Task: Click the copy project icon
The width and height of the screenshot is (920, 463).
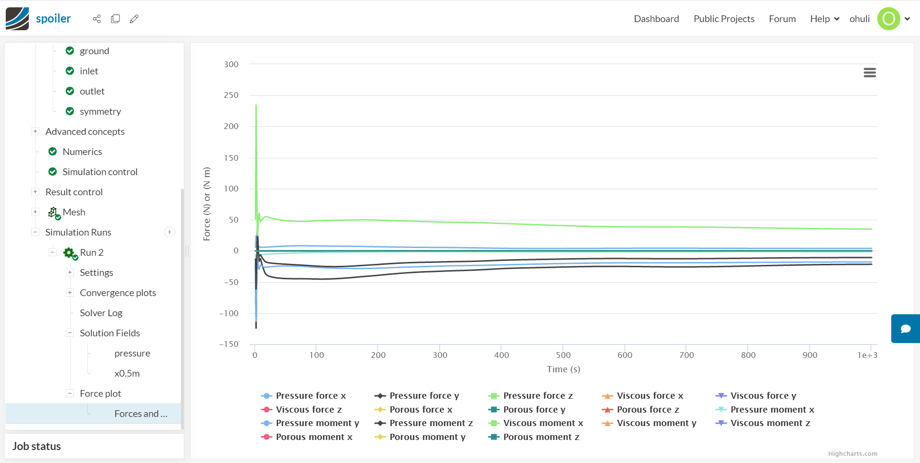Action: click(x=116, y=19)
